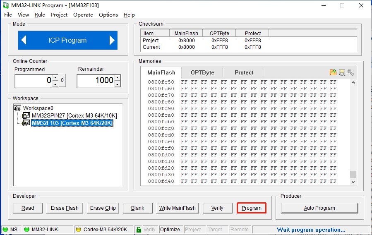Viewport: 372px width, 235px height.
Task: Select Workspace0 in the tree
Action: (38, 108)
